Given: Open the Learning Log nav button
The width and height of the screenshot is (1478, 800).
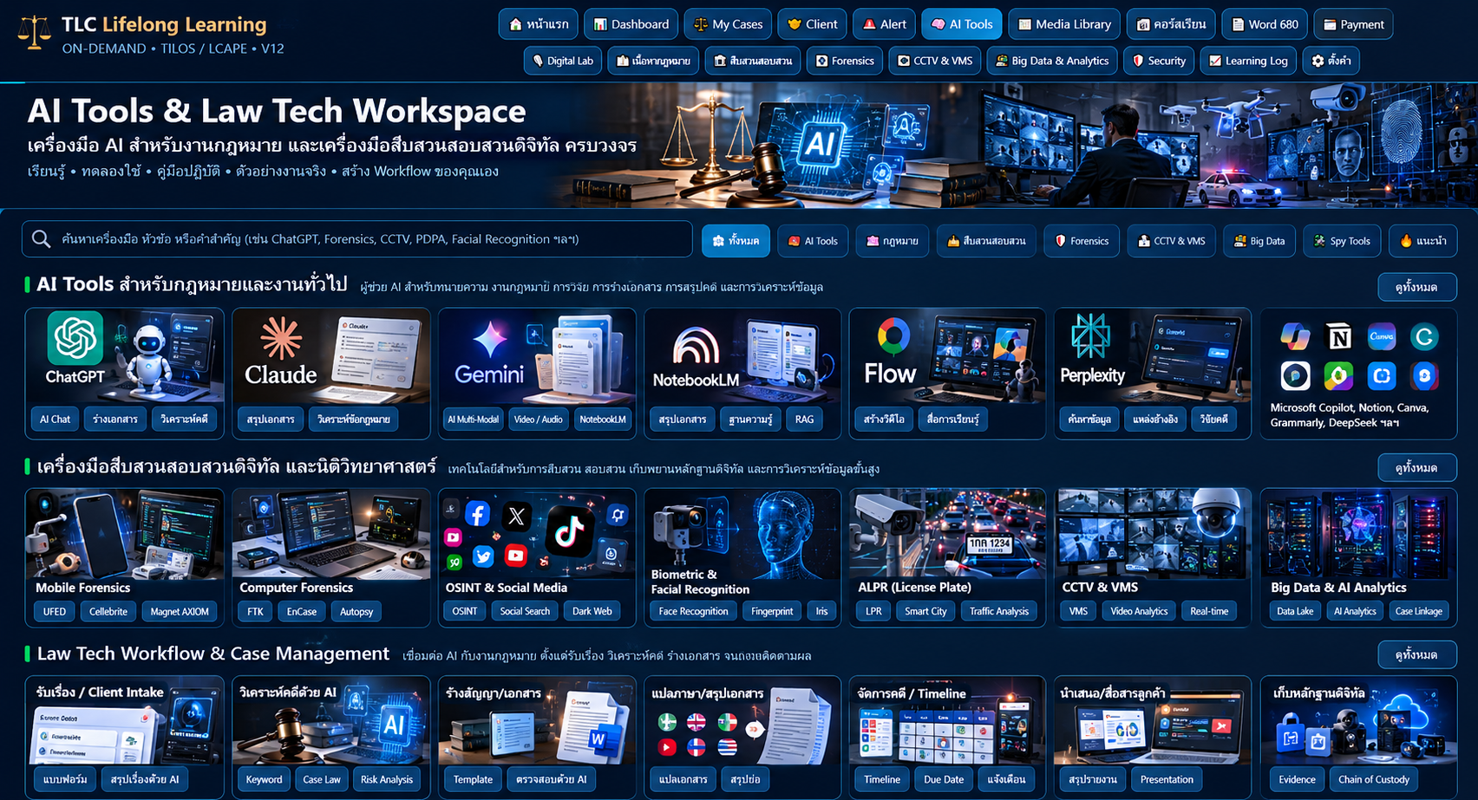Looking at the screenshot, I should (1247, 61).
